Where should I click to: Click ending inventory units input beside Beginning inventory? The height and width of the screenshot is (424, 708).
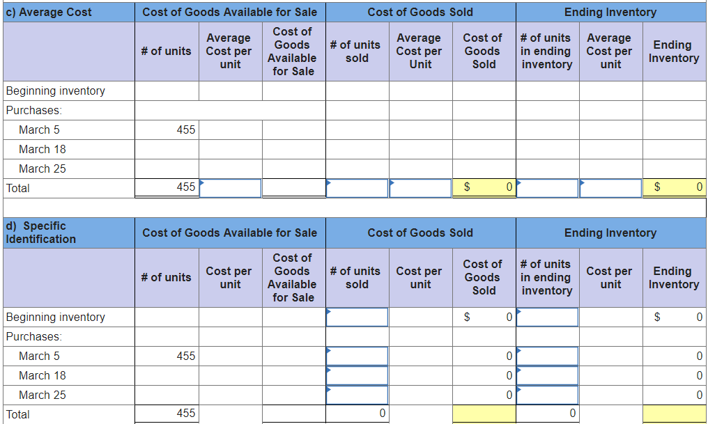(x=548, y=317)
